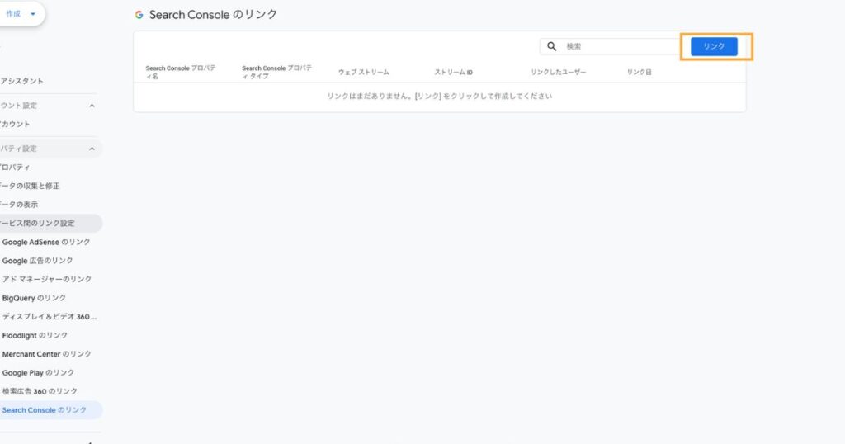Collapse the プロパティ設定 section chevron
This screenshot has height=444, width=845.
point(92,149)
